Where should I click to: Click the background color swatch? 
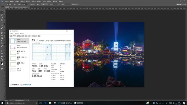coord(2,64)
